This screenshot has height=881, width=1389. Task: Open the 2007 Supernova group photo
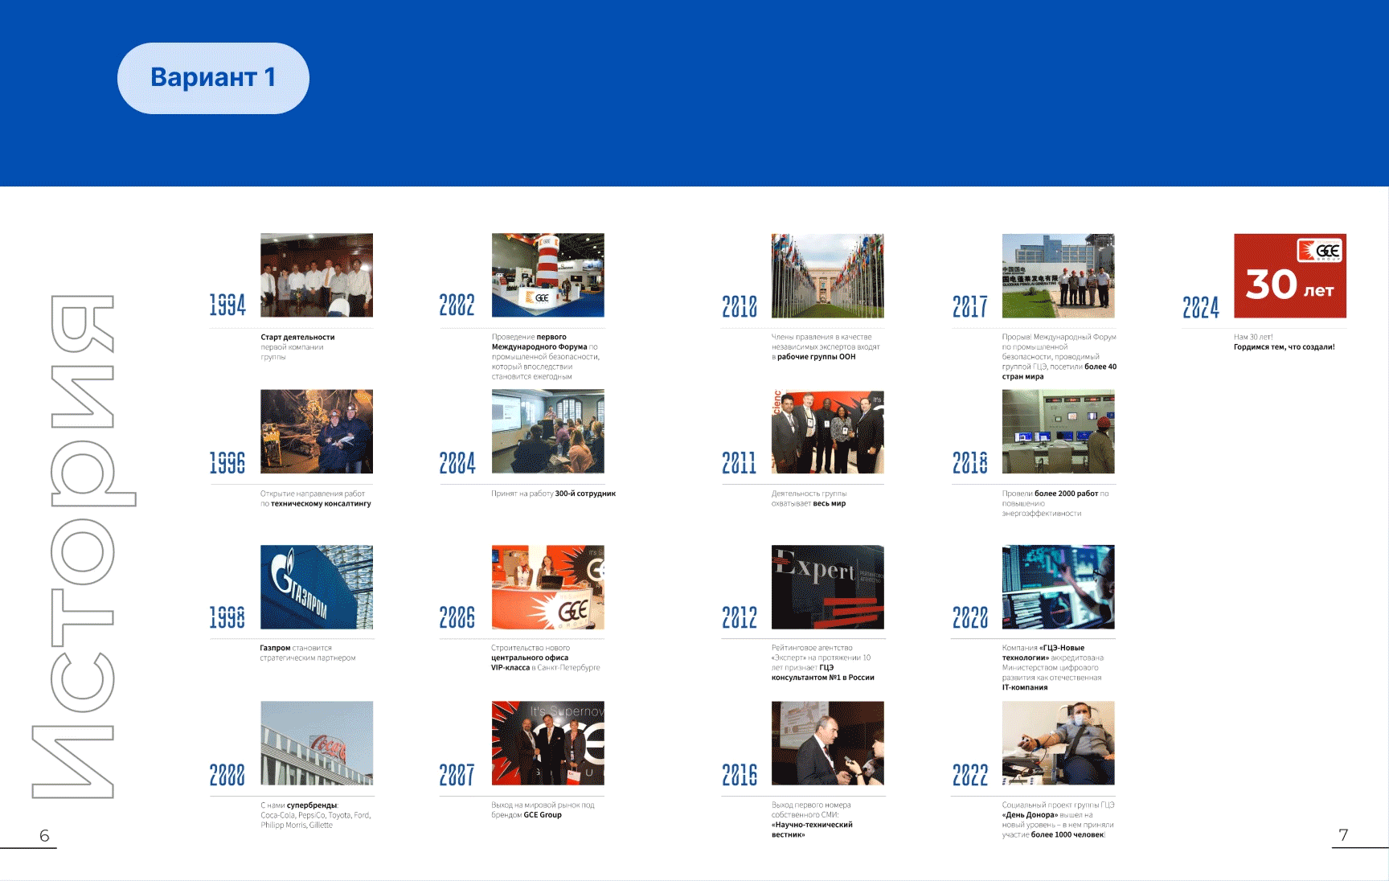(548, 743)
